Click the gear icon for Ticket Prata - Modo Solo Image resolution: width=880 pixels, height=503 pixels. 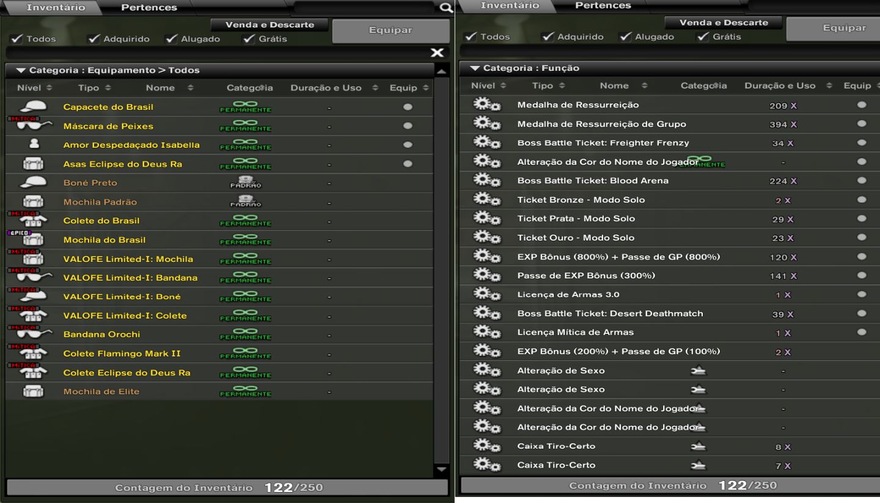487,219
